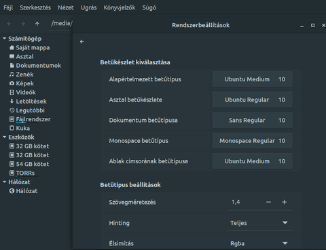The image size is (326, 250).
Task: Open Saját mappa home folder
Action: pos(29,47)
